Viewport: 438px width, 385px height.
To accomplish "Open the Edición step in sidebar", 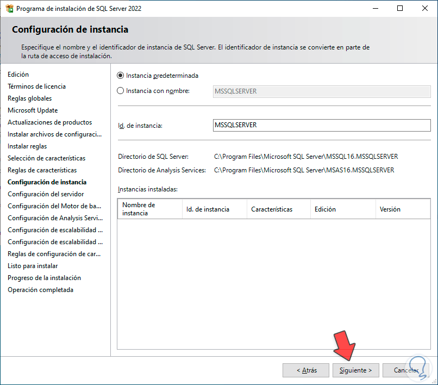I will tap(18, 74).
